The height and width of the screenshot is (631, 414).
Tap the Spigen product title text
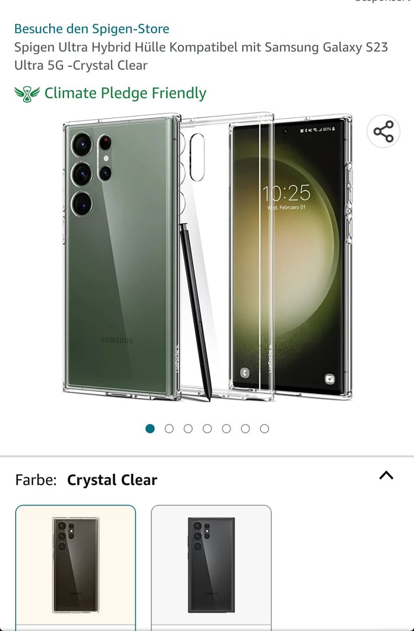(201, 56)
